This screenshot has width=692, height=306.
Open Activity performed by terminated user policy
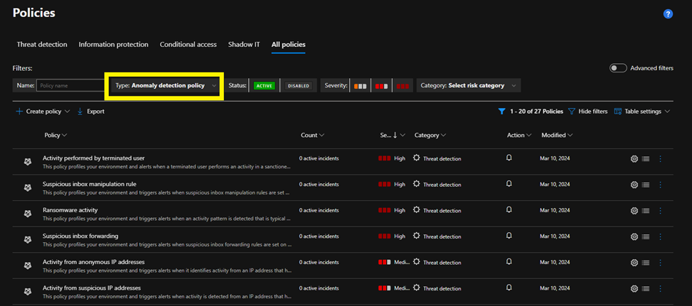coord(94,158)
